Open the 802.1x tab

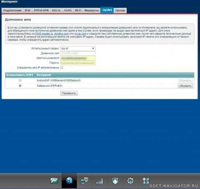coord(56,10)
